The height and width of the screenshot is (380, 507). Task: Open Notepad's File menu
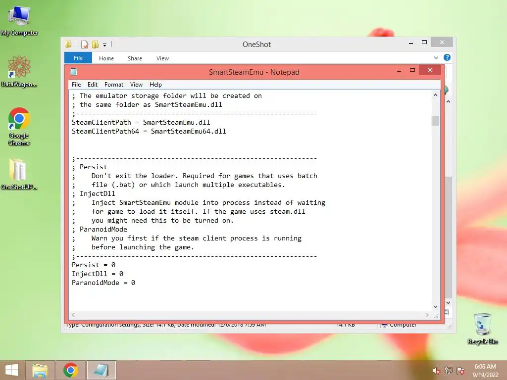[x=76, y=84]
